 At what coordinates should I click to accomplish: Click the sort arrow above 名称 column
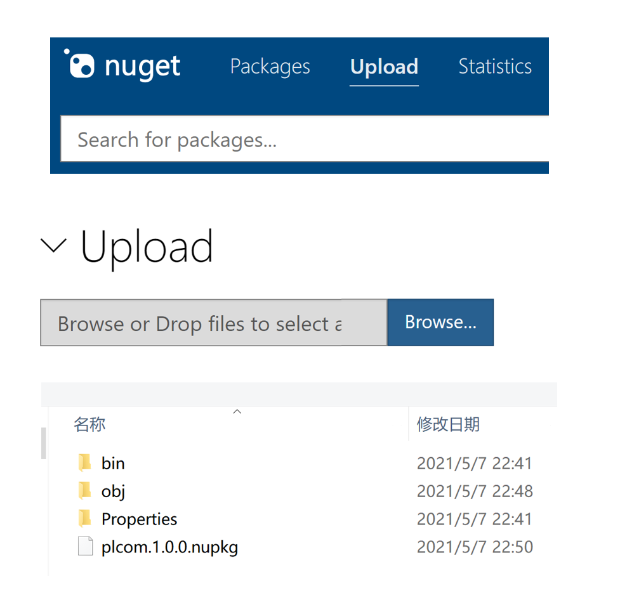237,412
